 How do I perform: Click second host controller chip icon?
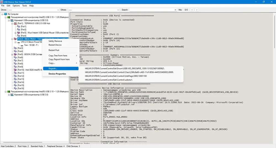coord(9,92)
